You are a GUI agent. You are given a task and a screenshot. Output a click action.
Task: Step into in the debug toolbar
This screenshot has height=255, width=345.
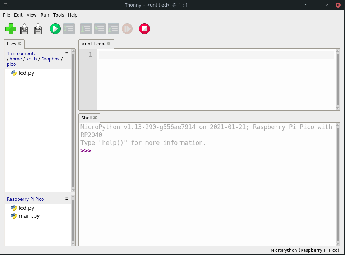(x=100, y=29)
